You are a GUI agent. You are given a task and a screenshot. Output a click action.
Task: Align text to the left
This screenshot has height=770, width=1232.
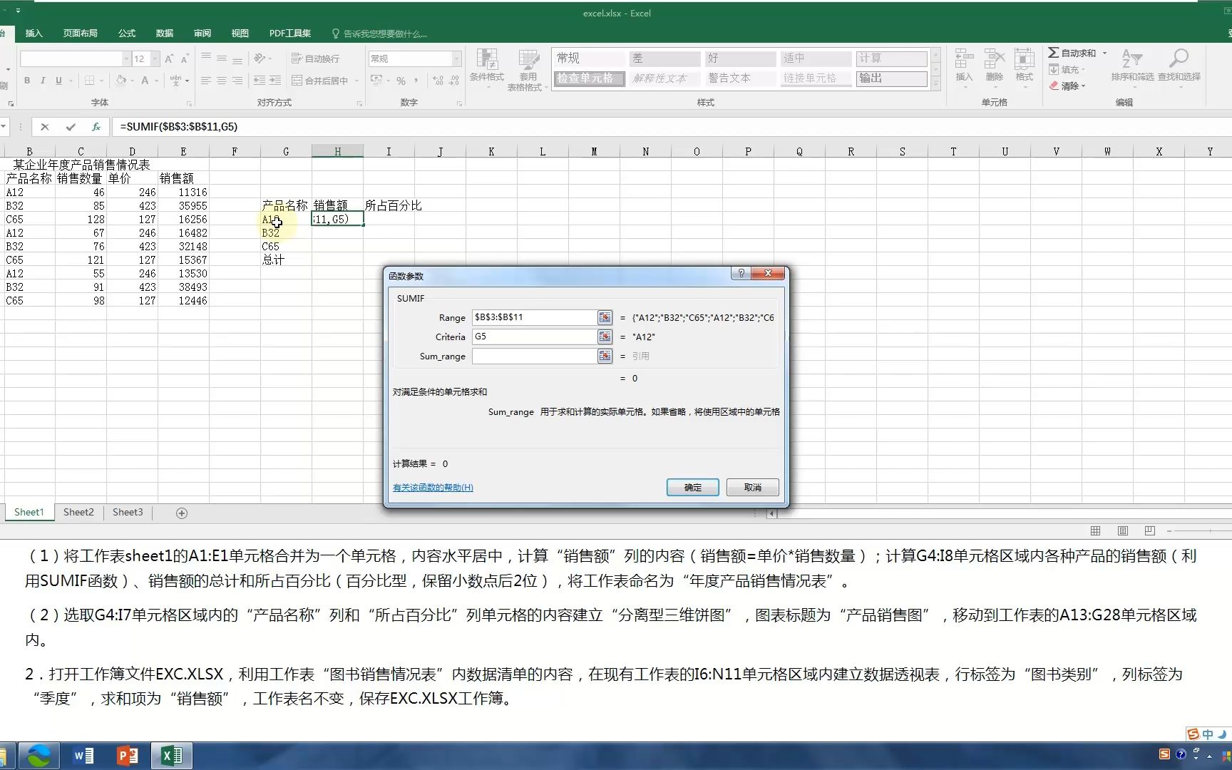click(206, 81)
